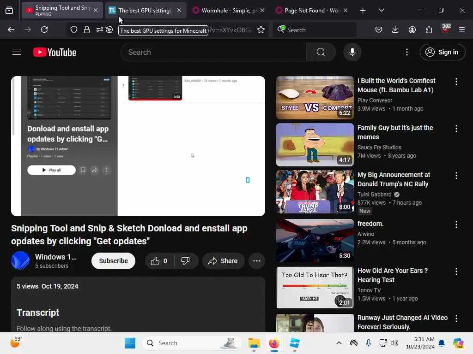Open File Explorer from the taskbar

click(254, 343)
